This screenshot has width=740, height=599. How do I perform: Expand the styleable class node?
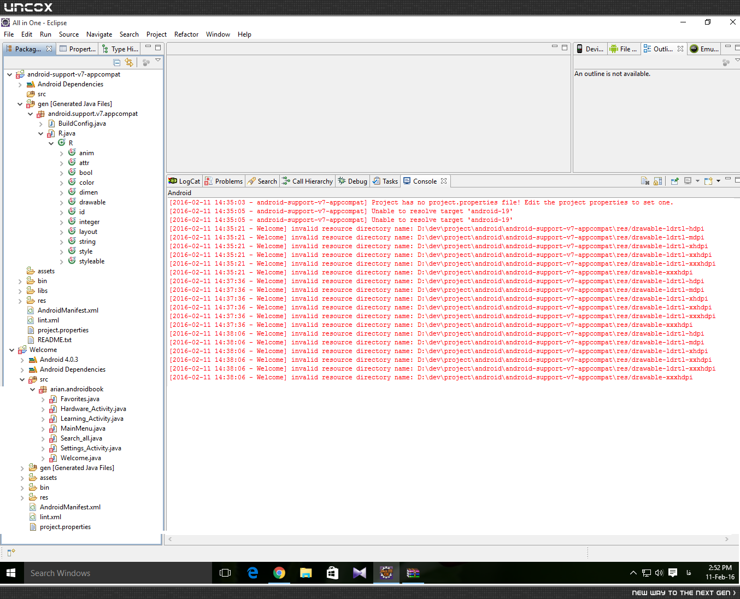[62, 262]
